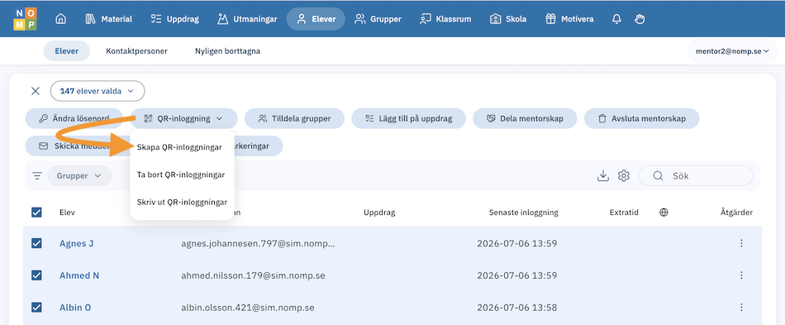Screen dimensions: 785x325
Task: Toggle the QR-inloggning dropdown
Action: click(183, 119)
